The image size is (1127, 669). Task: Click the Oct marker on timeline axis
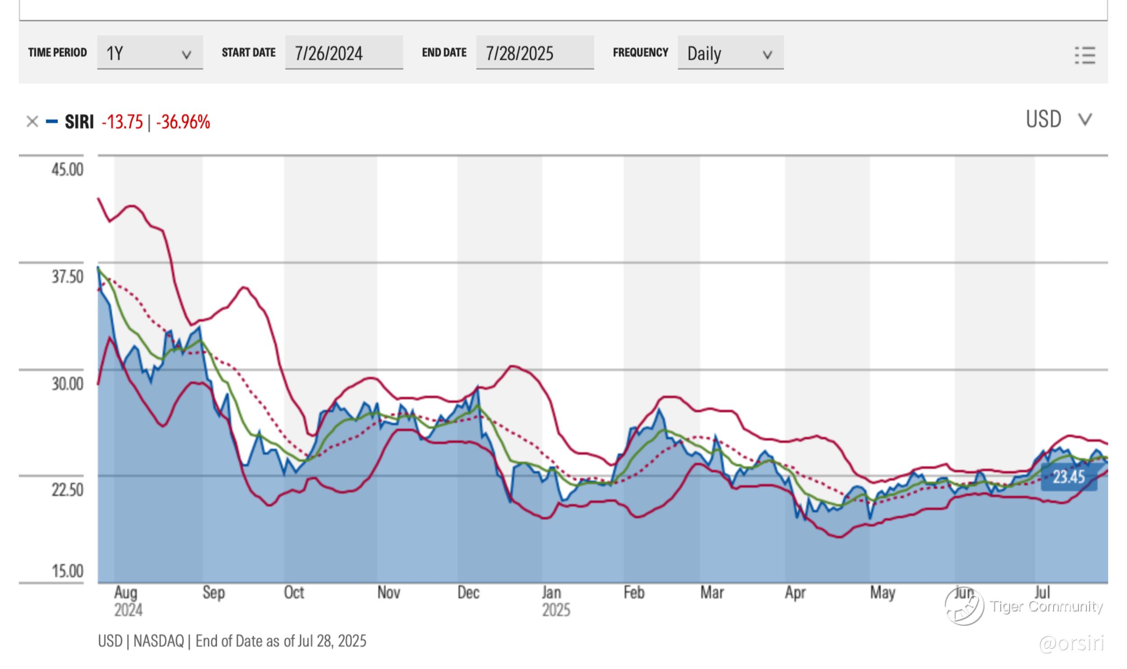(x=293, y=592)
